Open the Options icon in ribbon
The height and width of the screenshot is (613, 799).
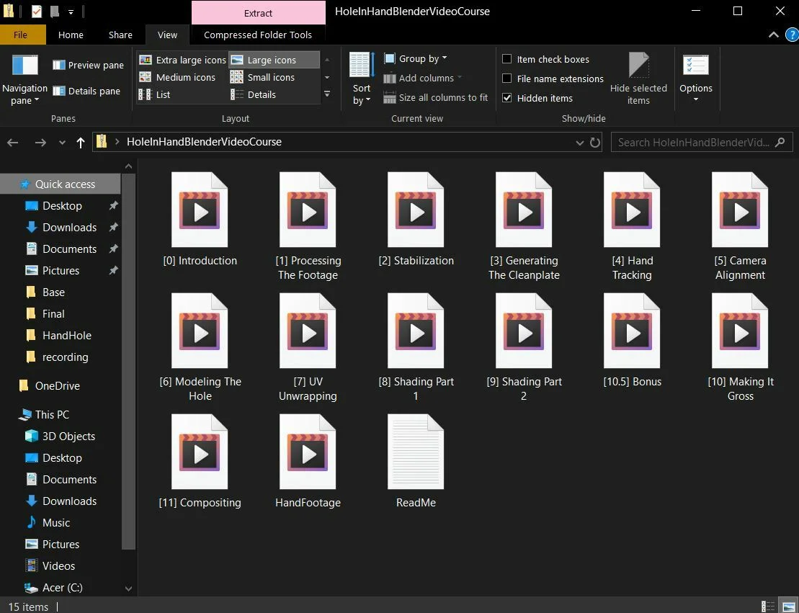pos(695,66)
